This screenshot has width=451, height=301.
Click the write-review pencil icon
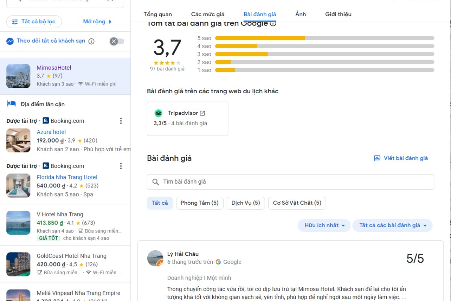tap(377, 158)
